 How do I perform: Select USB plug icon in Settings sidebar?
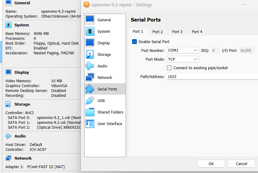coord(90,100)
